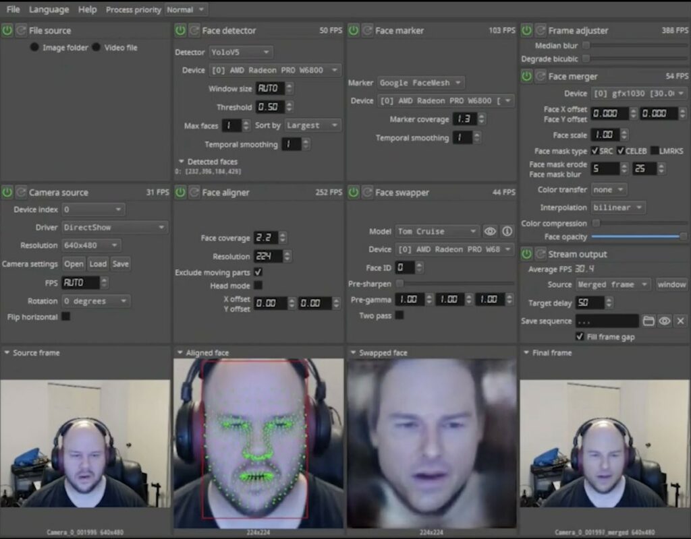Reset the Stream output module
Viewport: 691px width, 539px height.
[x=541, y=254]
